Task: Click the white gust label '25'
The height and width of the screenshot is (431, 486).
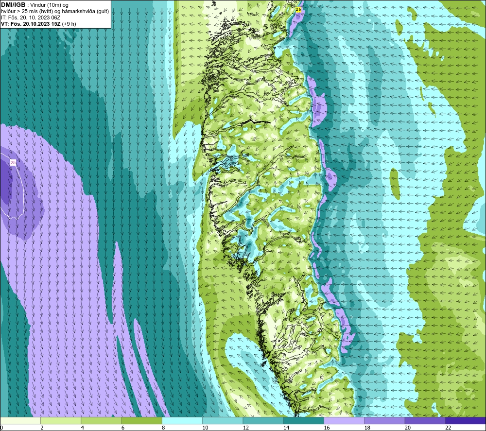Action: point(13,162)
